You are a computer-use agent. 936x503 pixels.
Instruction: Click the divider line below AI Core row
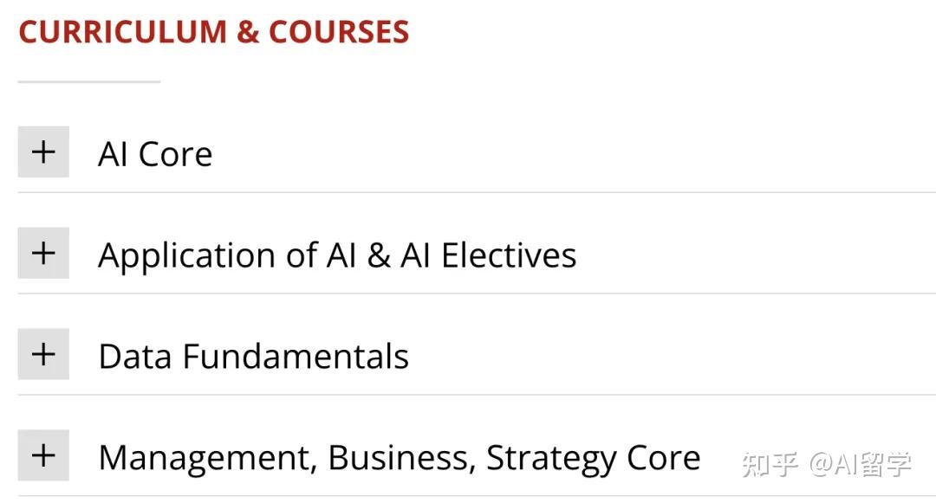pos(477,192)
